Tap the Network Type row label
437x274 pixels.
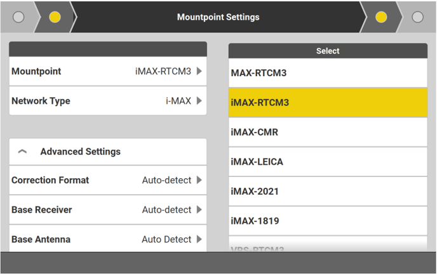coord(41,101)
